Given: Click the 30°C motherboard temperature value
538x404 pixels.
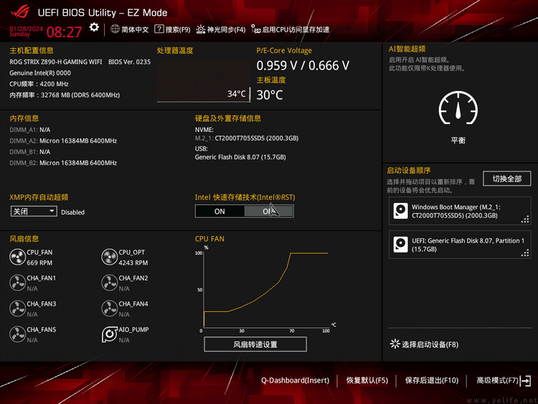Looking at the screenshot, I should (270, 95).
